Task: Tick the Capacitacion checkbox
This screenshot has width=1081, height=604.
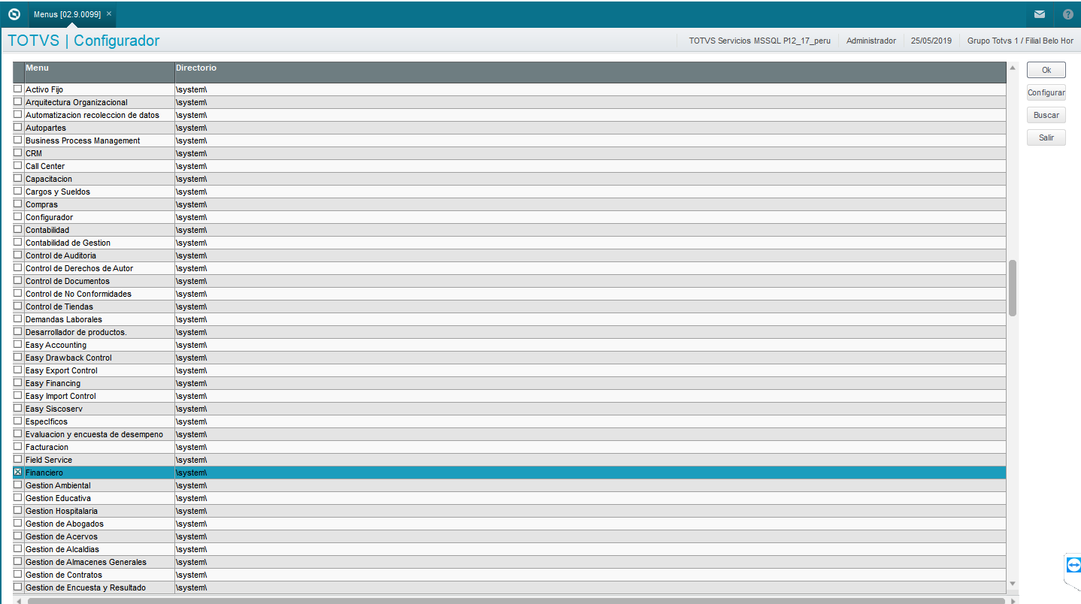Action: [18, 178]
